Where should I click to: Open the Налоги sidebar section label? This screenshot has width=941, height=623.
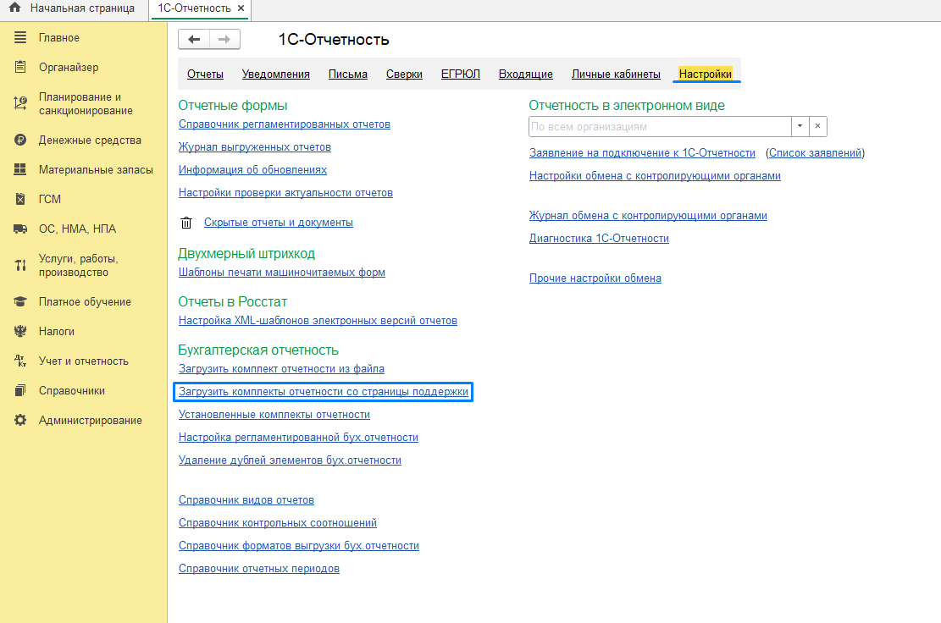57,332
